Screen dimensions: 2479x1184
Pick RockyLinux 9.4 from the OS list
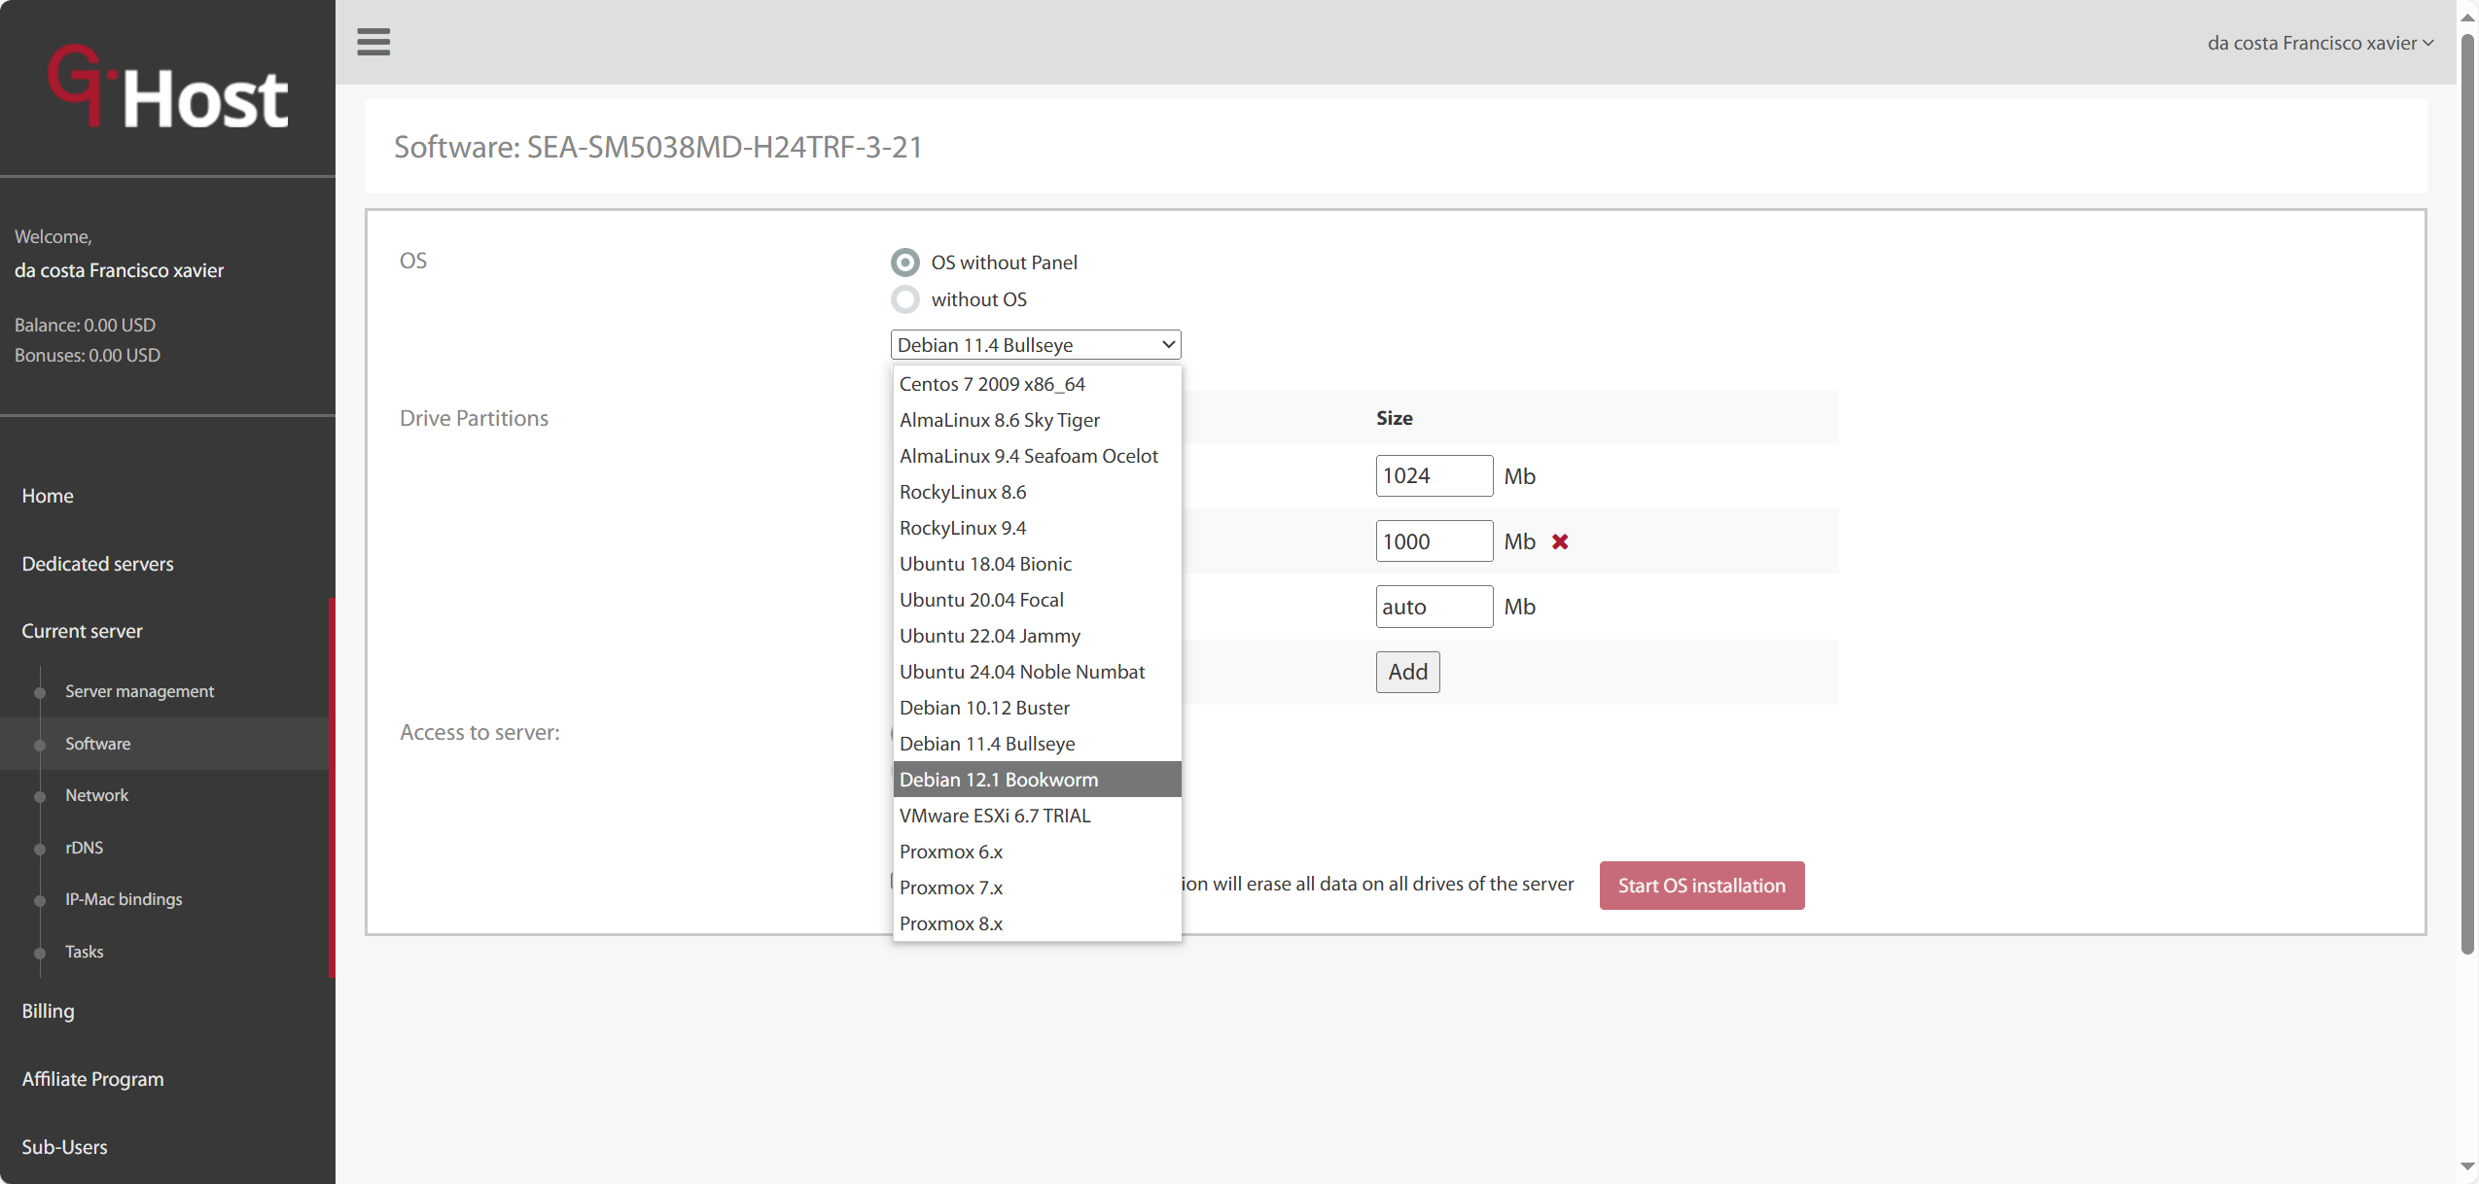(1037, 528)
